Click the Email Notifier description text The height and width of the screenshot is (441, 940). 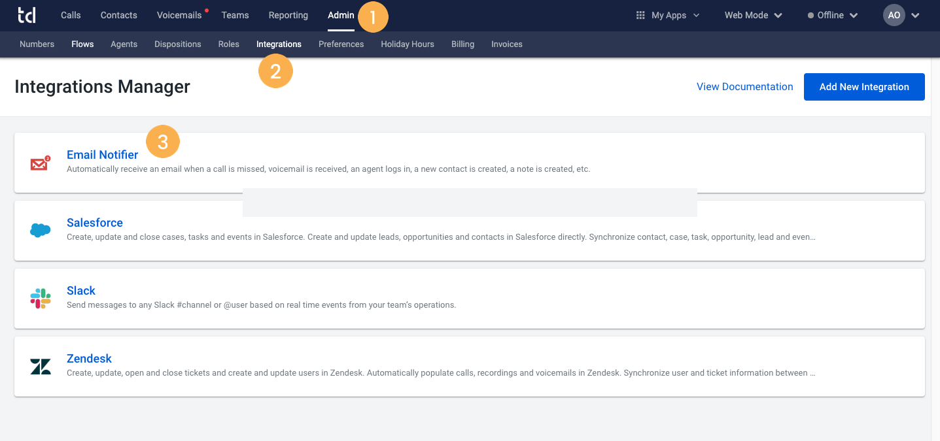click(328, 169)
